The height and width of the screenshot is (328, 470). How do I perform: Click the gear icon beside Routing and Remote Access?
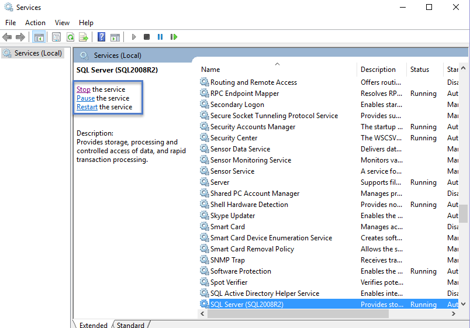(x=205, y=82)
